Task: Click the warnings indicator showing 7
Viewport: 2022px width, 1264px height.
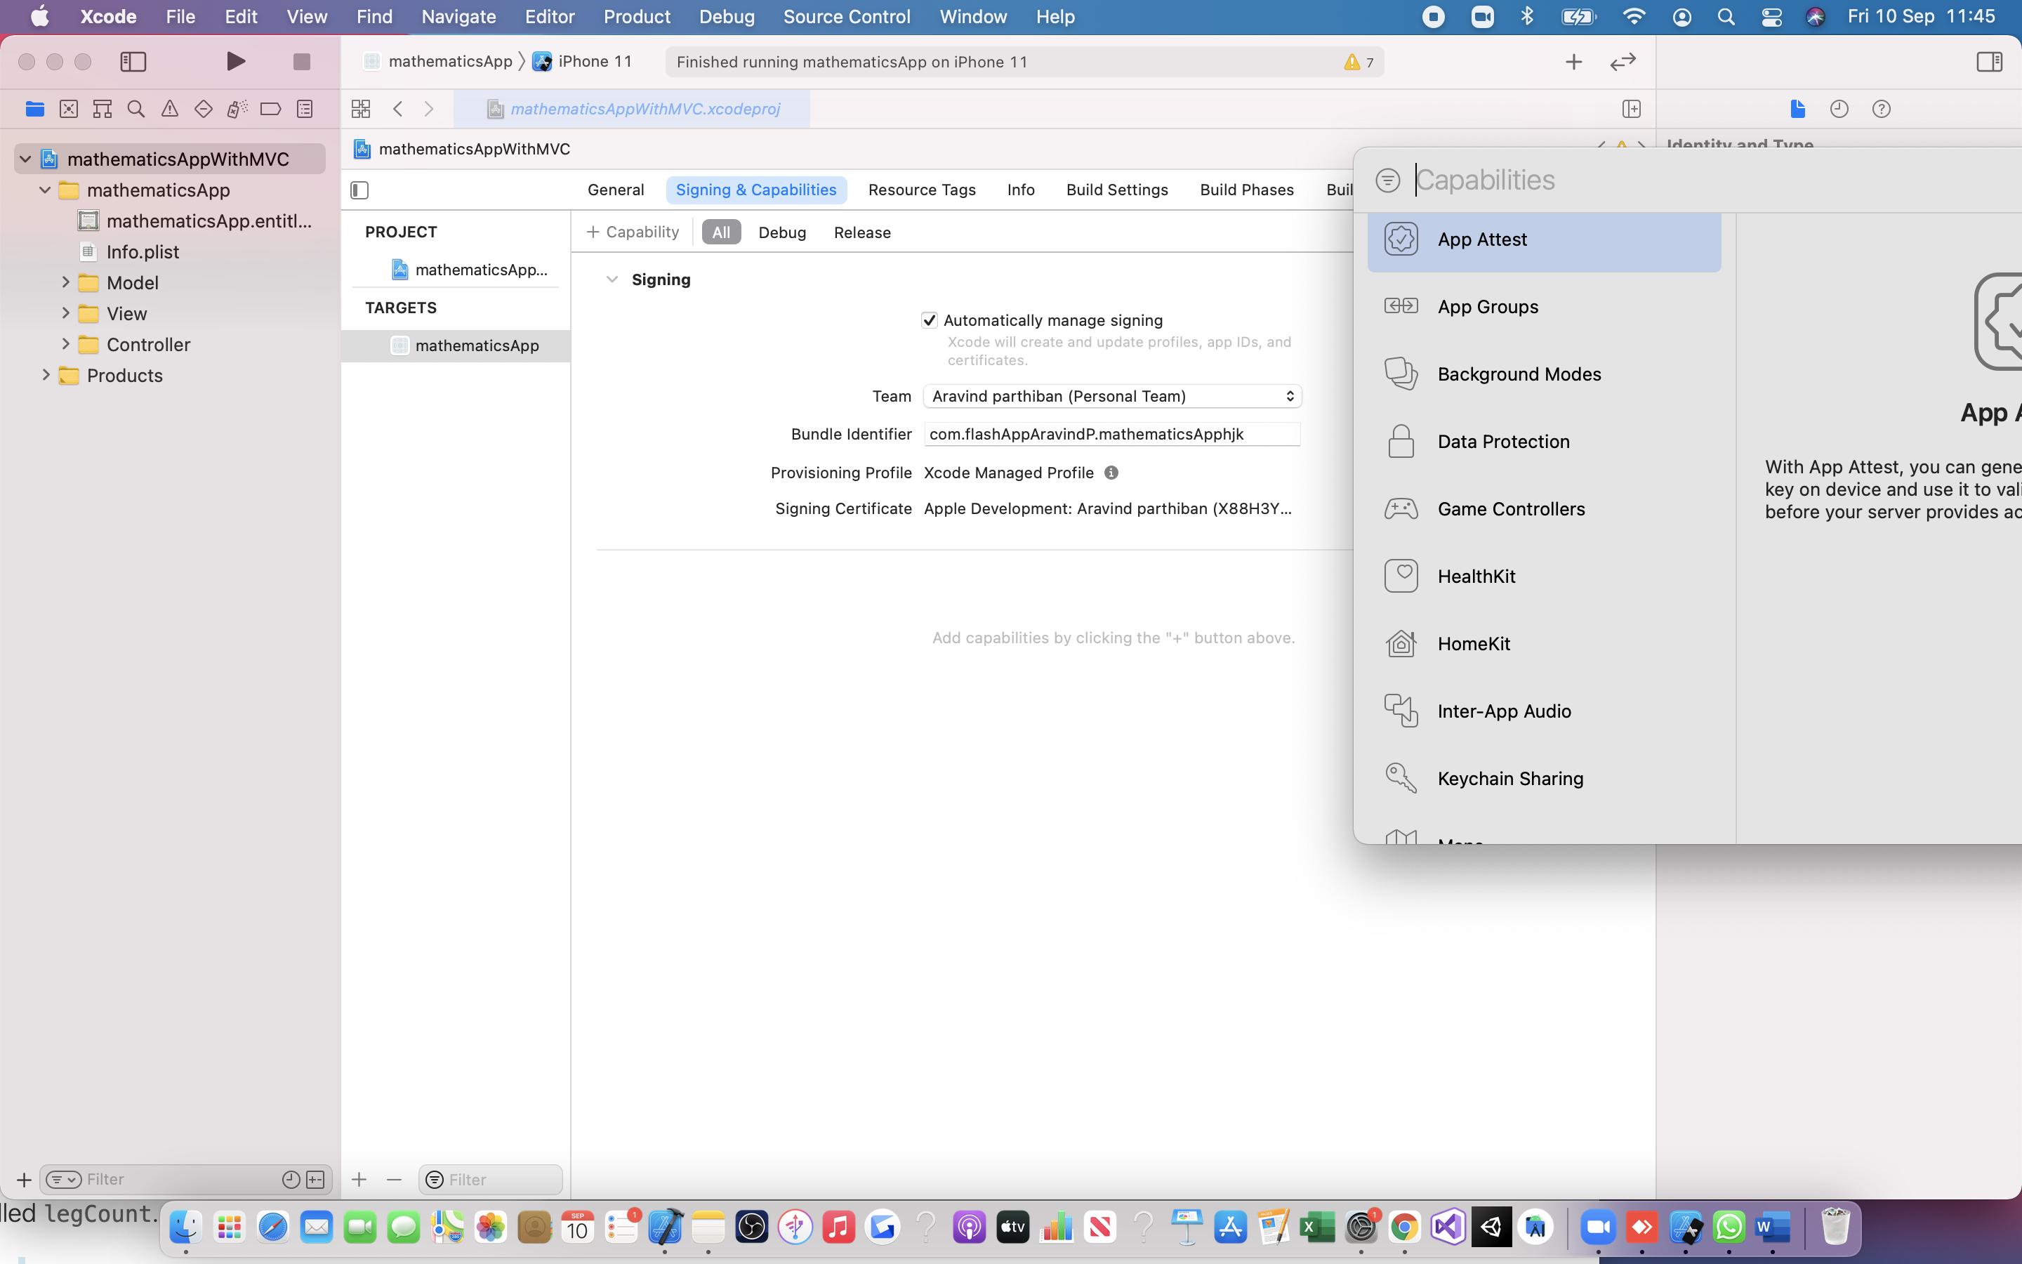Action: 1359,62
